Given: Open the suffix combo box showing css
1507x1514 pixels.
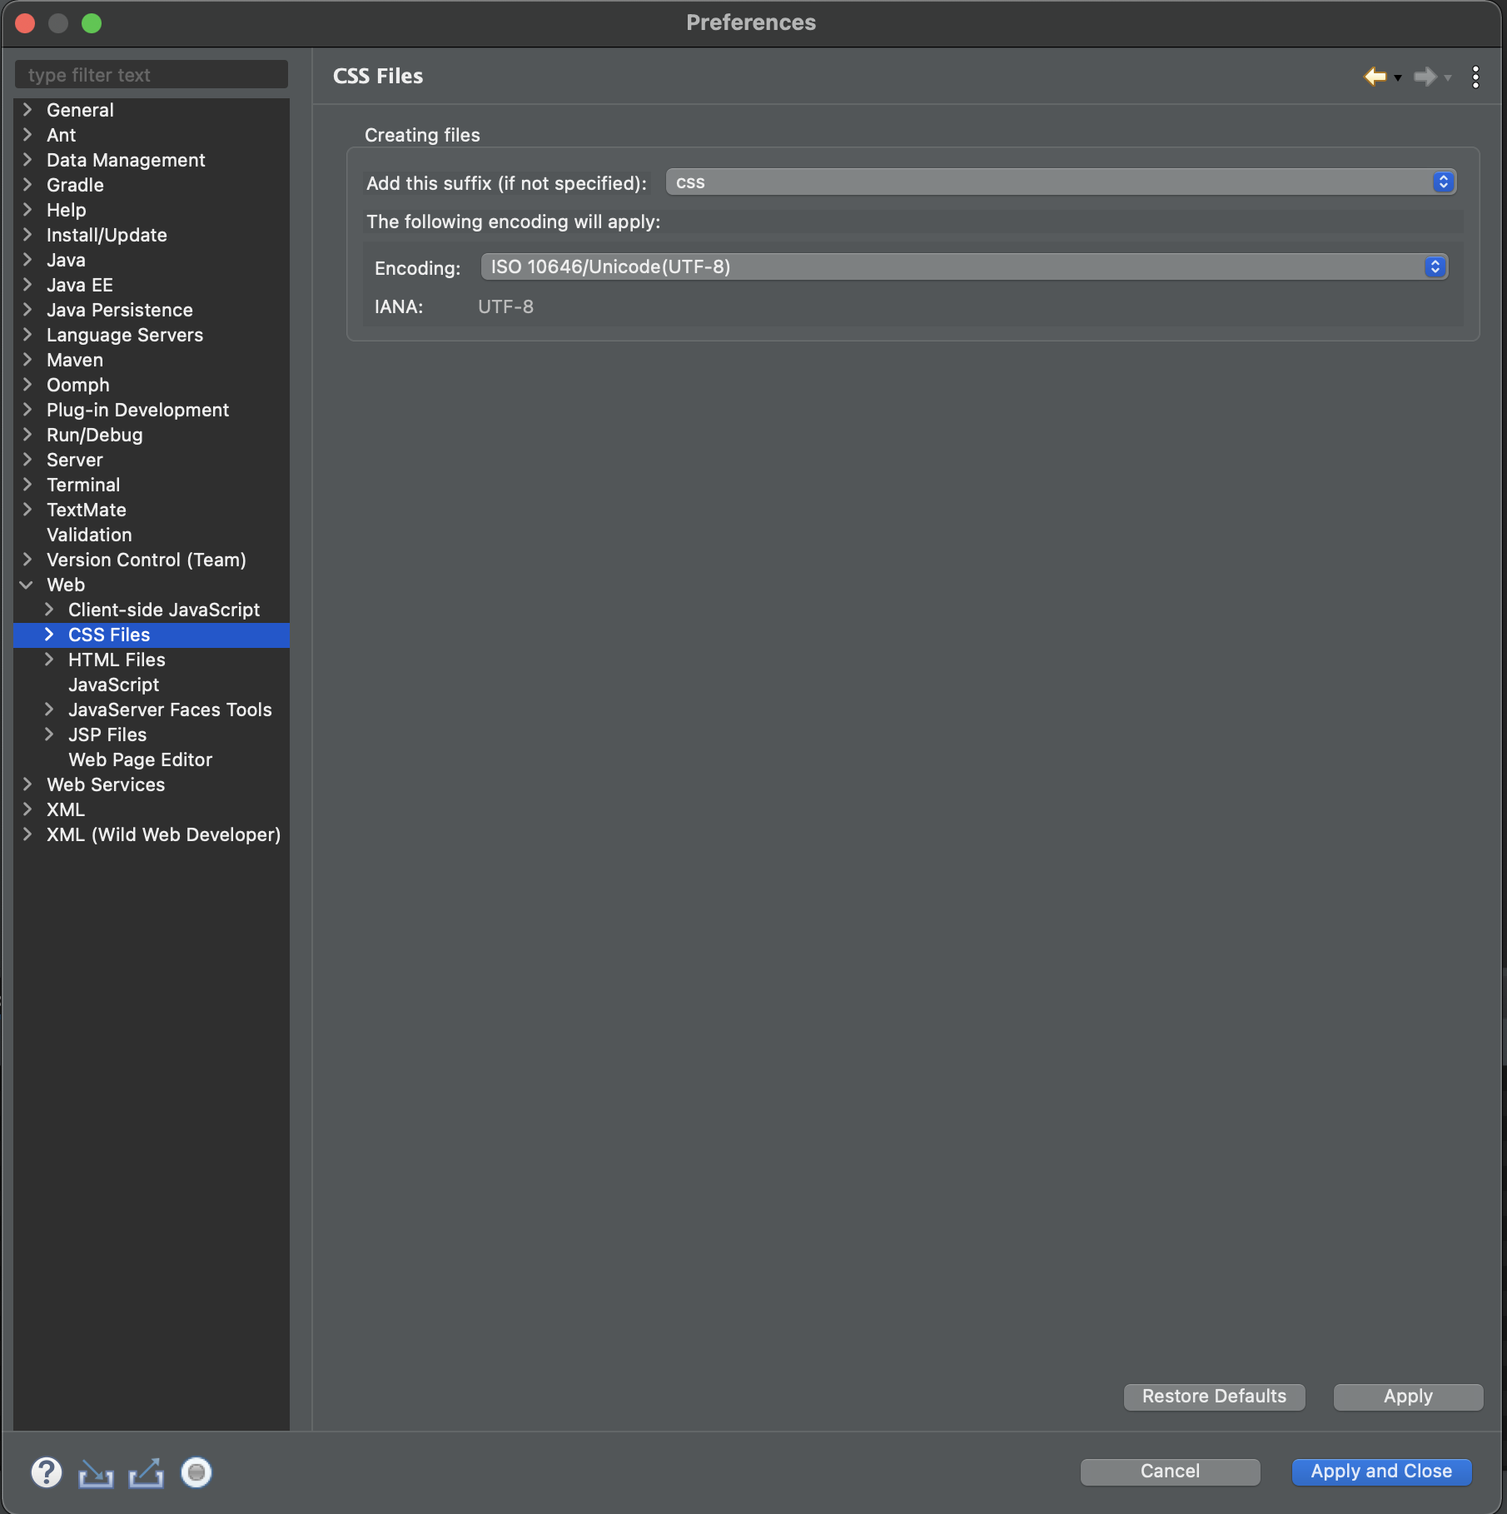Looking at the screenshot, I should pos(1061,182).
